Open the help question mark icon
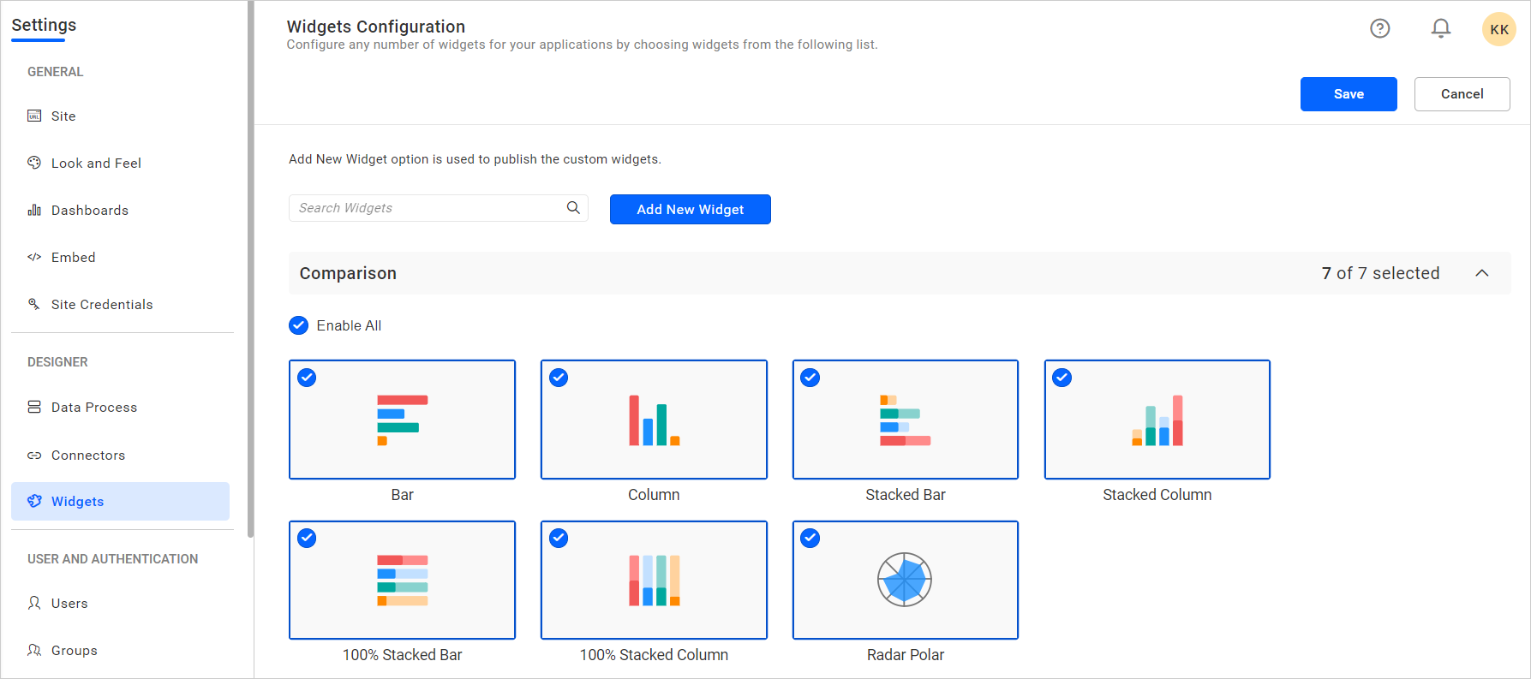Image resolution: width=1531 pixels, height=679 pixels. coord(1379,28)
